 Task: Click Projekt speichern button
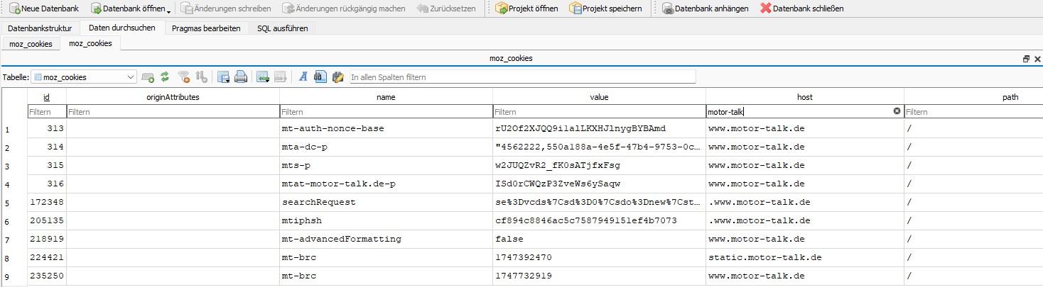point(605,9)
